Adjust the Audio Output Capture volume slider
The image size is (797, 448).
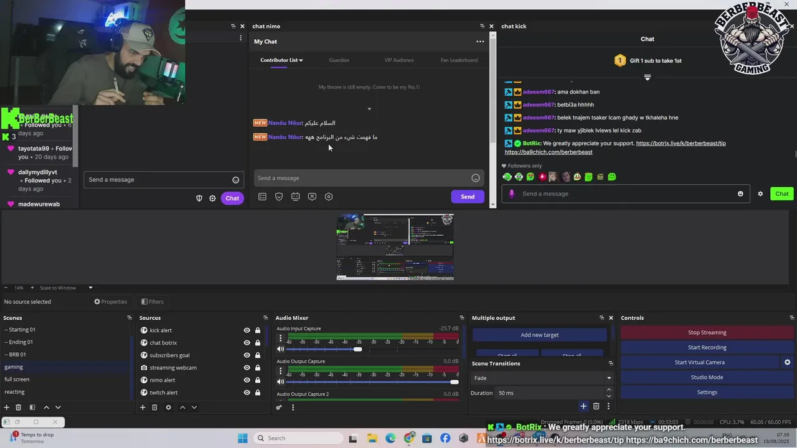click(454, 381)
